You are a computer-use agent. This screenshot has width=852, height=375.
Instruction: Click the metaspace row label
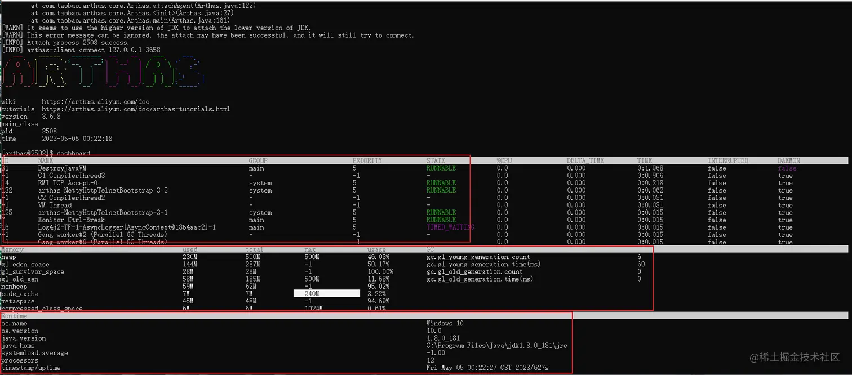tap(18, 301)
